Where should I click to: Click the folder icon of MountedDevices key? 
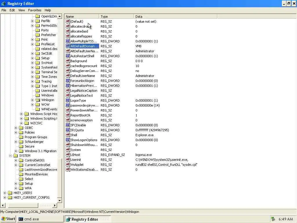click(21, 174)
